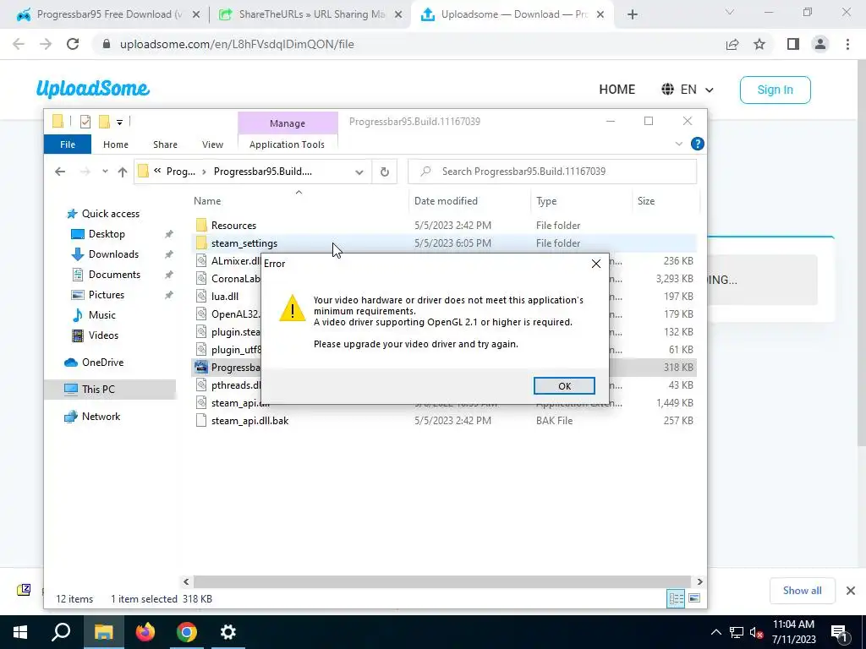Open Firefox from the taskbar
This screenshot has height=649, width=866.
145,632
